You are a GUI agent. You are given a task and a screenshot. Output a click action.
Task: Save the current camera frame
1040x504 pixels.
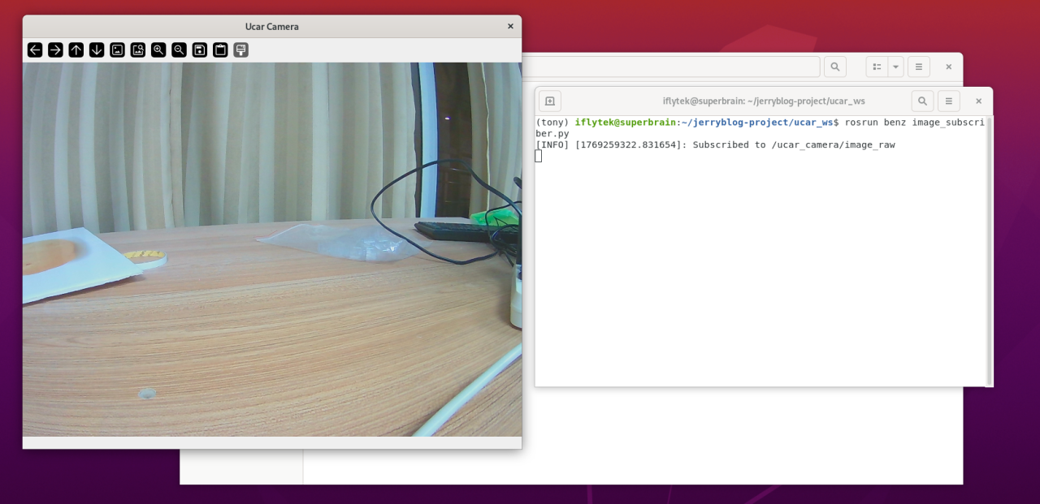pyautogui.click(x=200, y=50)
